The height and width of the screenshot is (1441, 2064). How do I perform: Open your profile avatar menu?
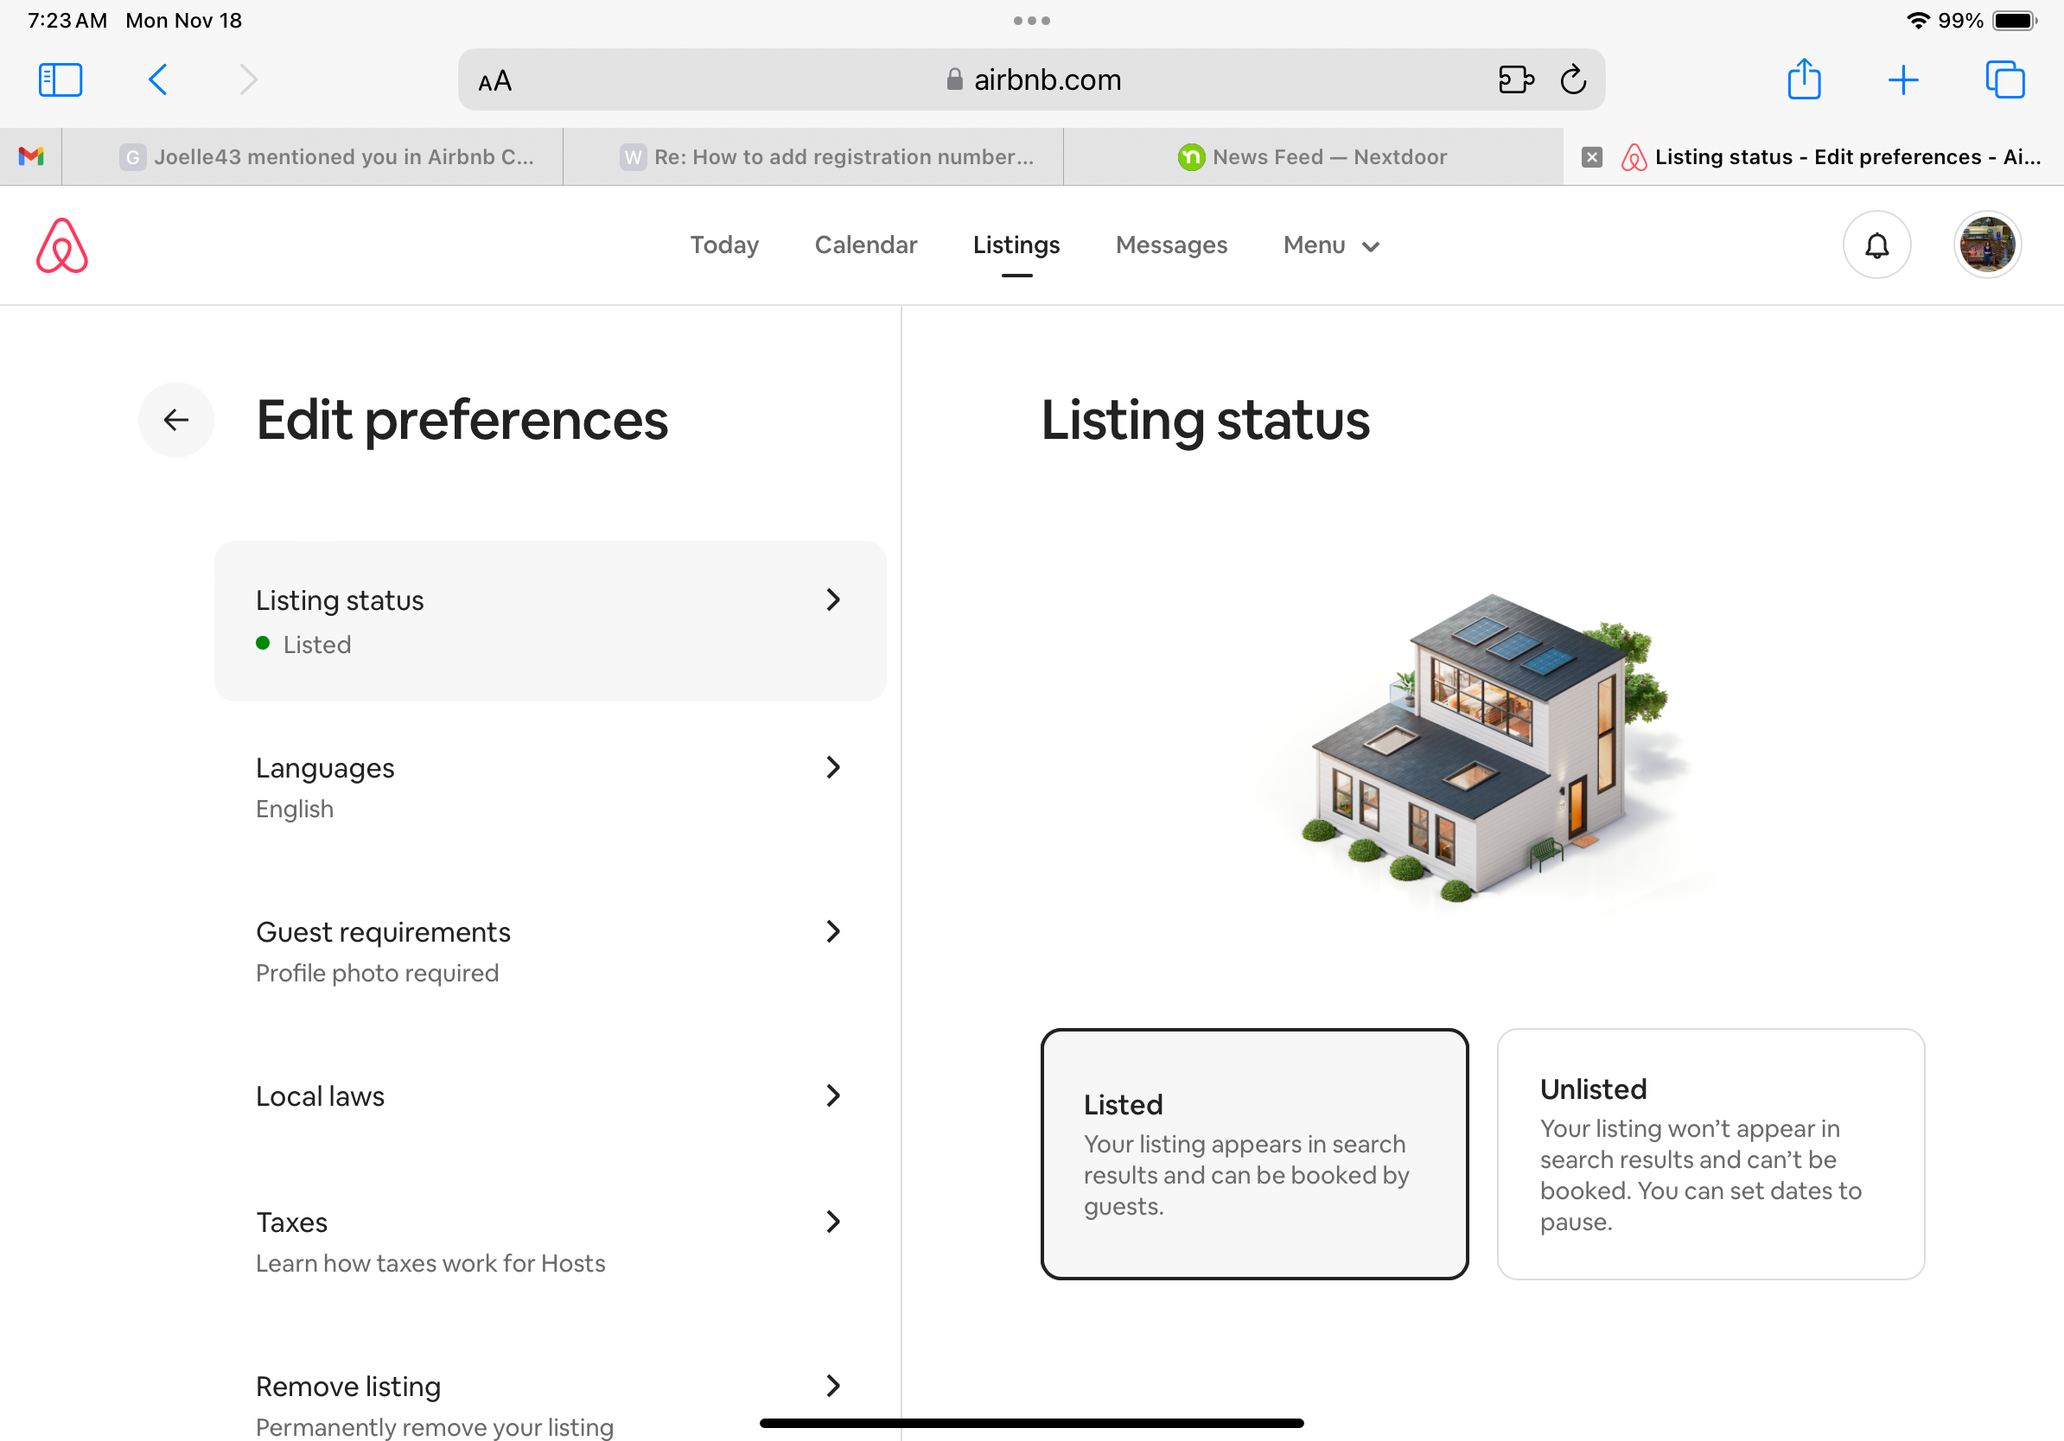1987,244
